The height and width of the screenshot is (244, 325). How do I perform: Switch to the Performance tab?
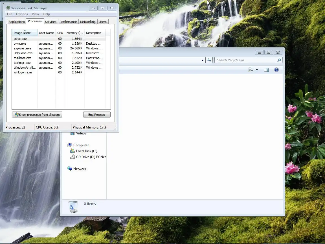coord(68,22)
